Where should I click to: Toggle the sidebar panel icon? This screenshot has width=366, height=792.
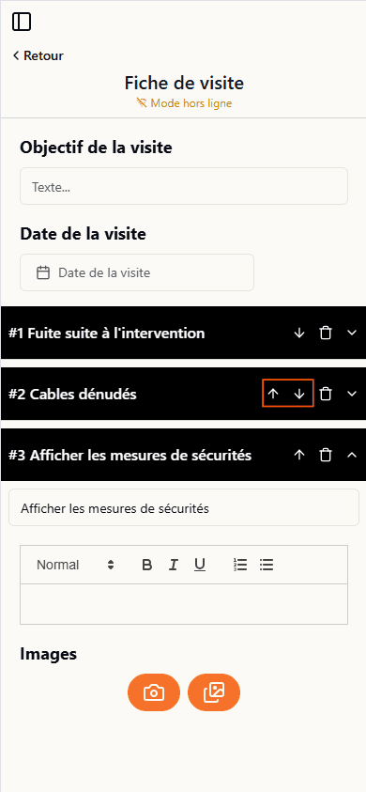tap(22, 23)
